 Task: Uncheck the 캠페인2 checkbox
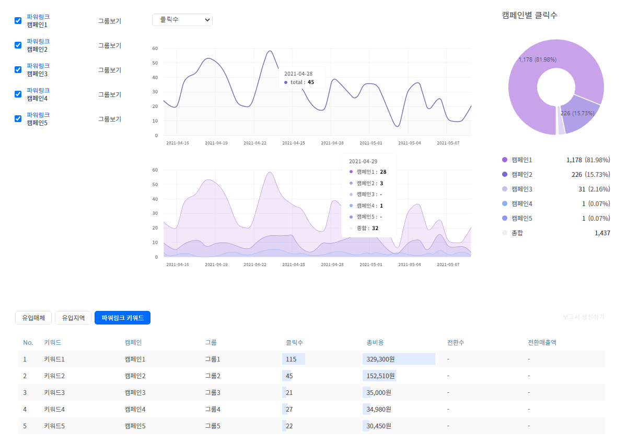[18, 45]
